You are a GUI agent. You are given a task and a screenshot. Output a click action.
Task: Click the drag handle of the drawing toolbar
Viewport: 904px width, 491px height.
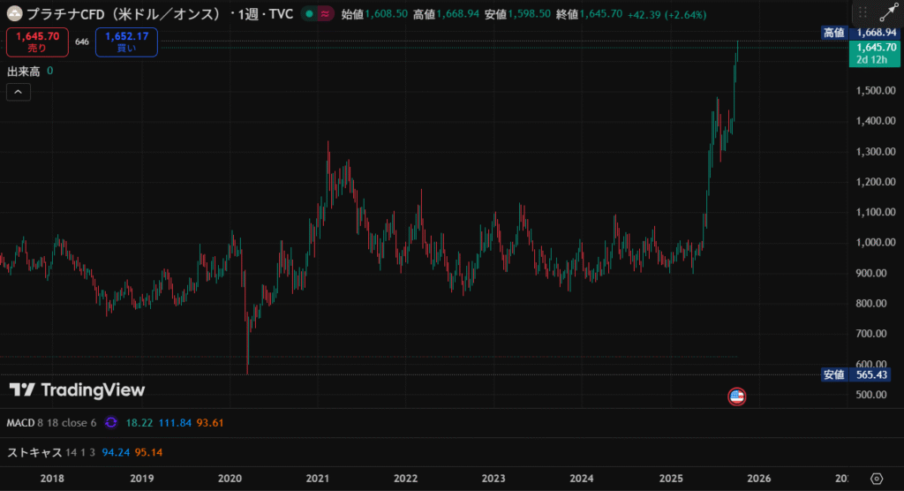[863, 14]
